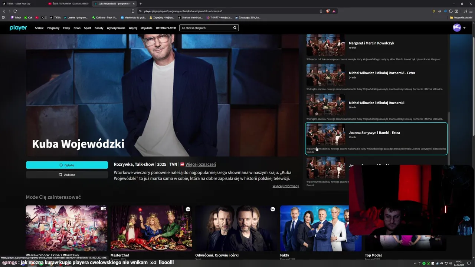Open the bookmarks apps grid icon
This screenshot has height=267, width=475.
coord(4,17)
